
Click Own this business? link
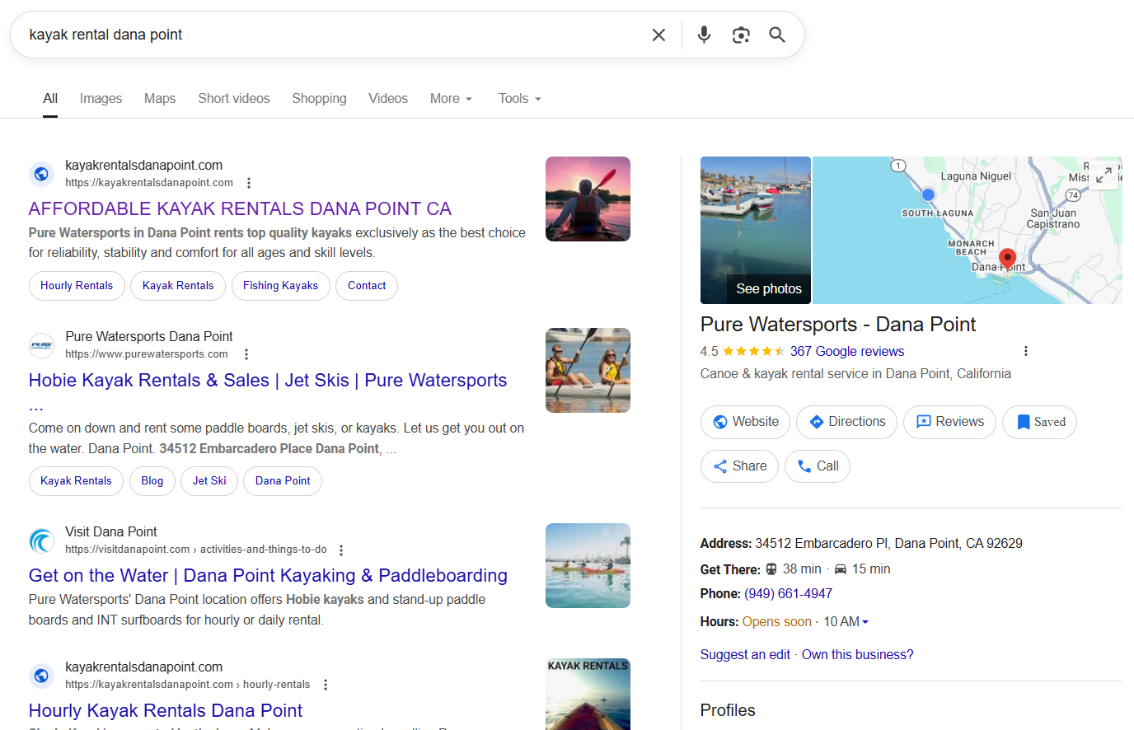pyautogui.click(x=857, y=655)
